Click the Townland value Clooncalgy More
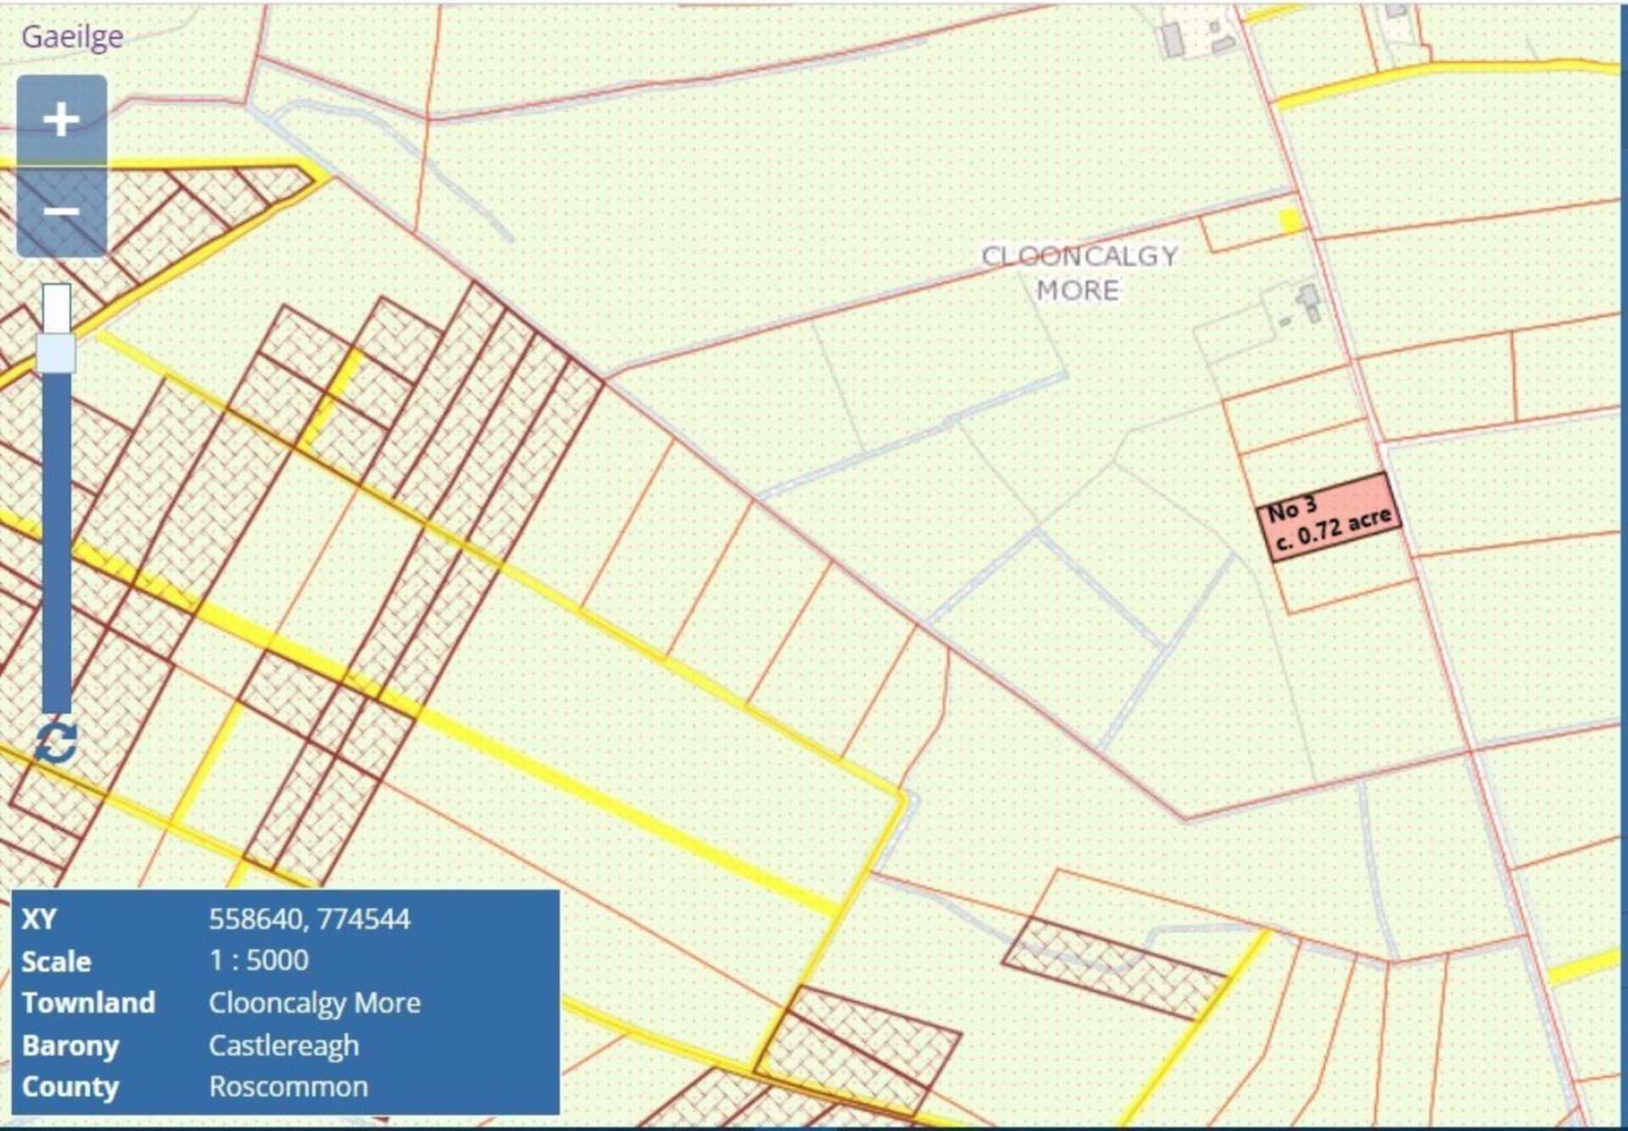Screen dimensions: 1628x1131 tap(315, 1002)
